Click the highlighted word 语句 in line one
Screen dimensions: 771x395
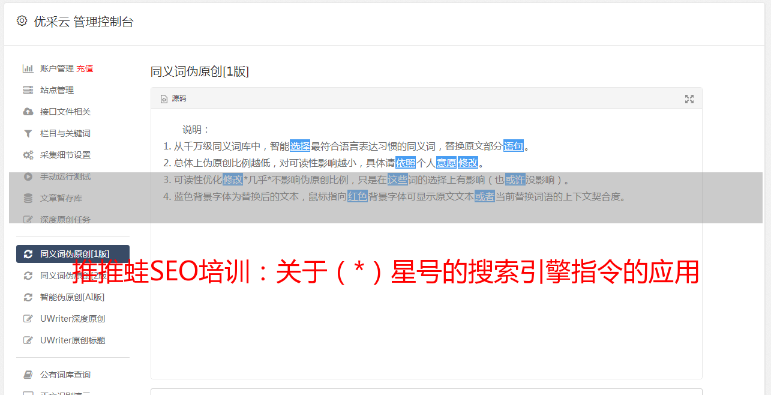pos(514,146)
